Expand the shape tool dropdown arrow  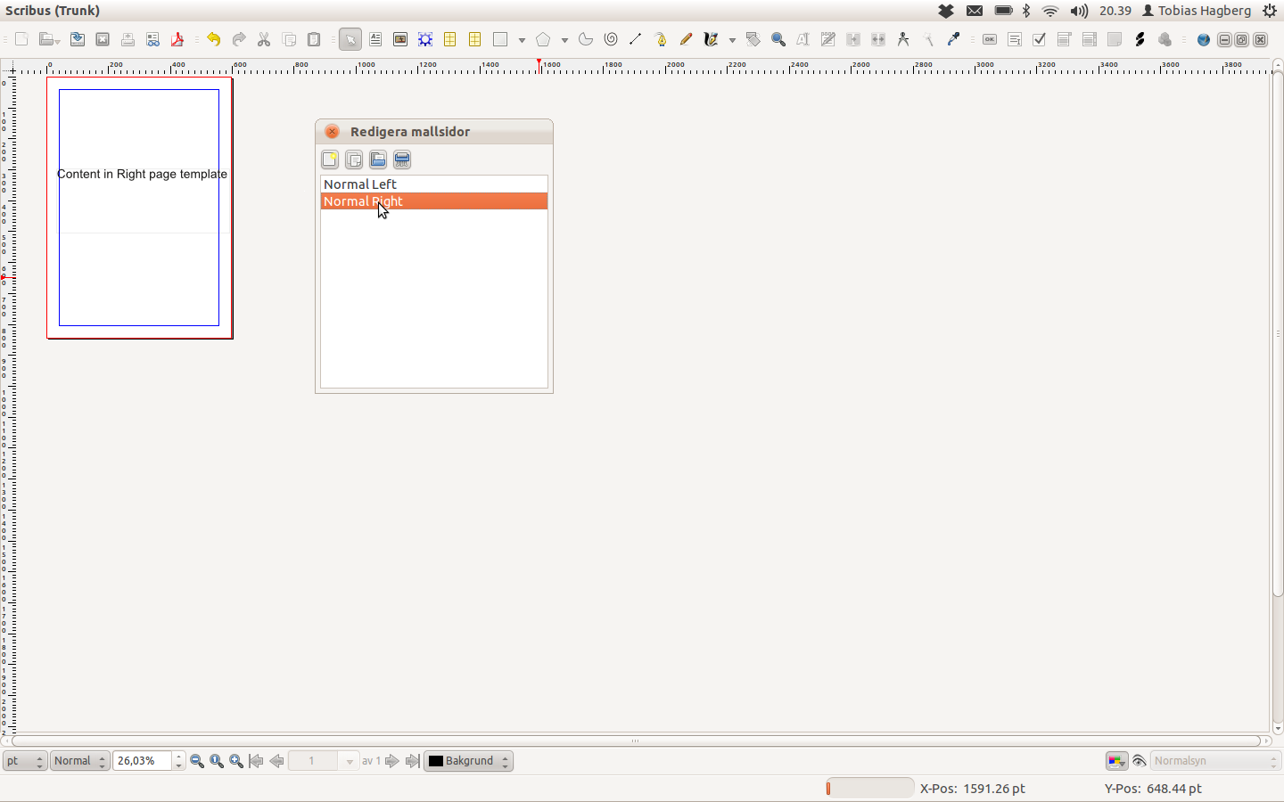coord(522,40)
